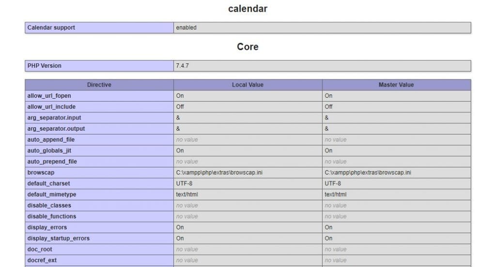Click the "Directive" column header

click(x=99, y=85)
